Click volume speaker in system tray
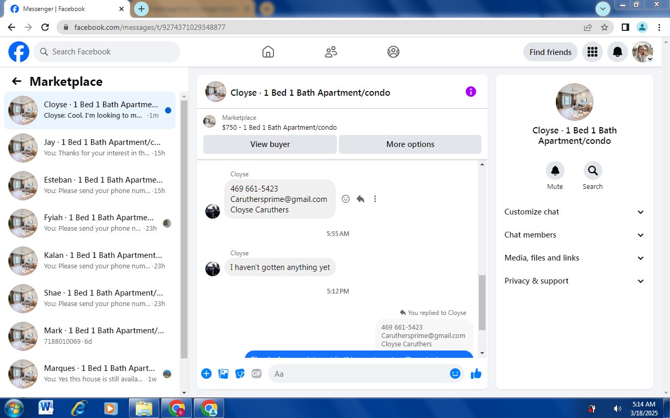 coord(618,409)
